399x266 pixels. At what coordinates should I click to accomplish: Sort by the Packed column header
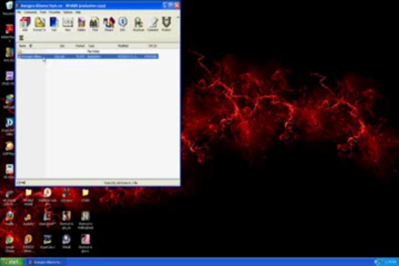coord(80,46)
